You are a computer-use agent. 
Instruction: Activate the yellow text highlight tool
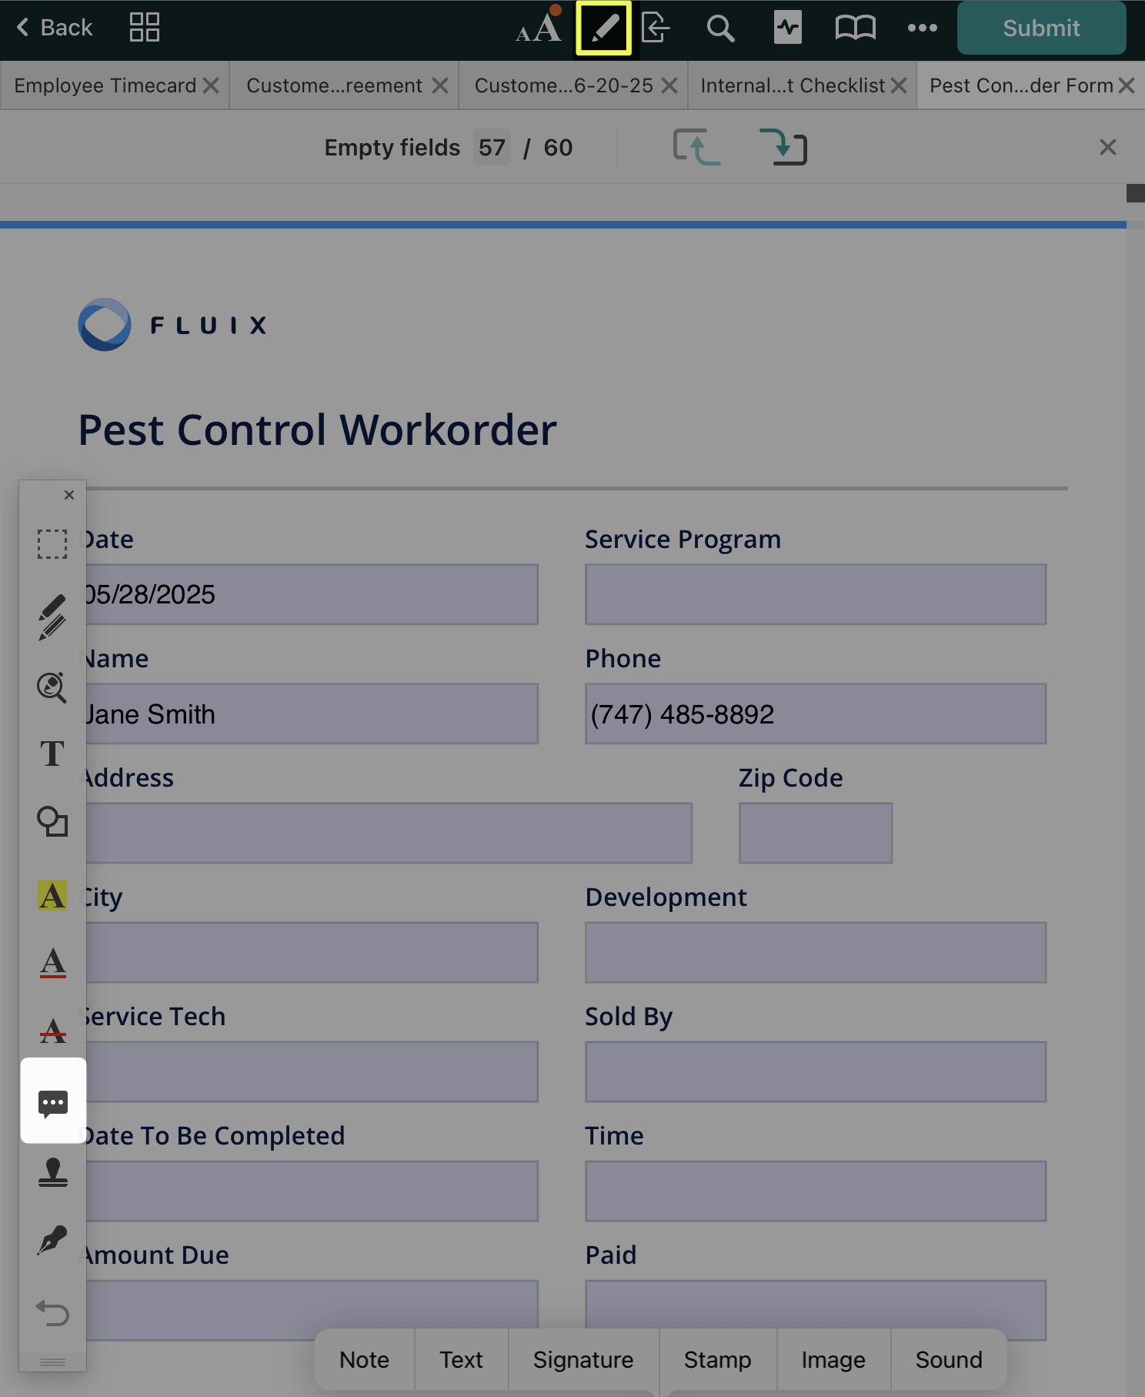click(x=52, y=895)
